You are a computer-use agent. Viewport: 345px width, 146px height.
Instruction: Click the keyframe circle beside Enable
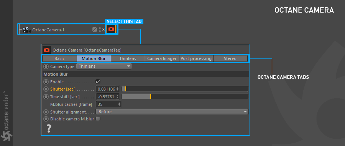[46, 82]
